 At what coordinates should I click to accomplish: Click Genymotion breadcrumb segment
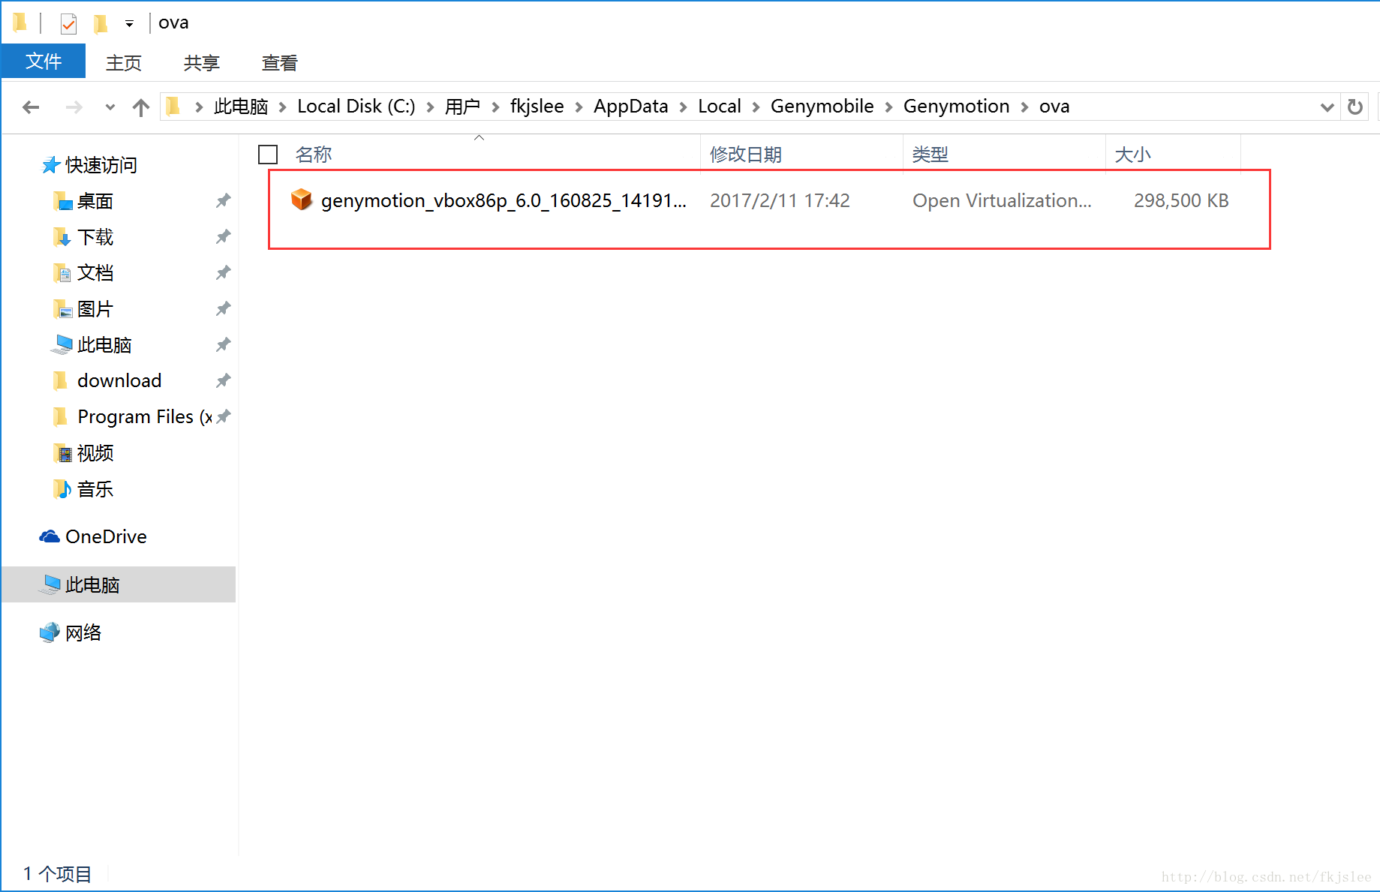tap(956, 107)
